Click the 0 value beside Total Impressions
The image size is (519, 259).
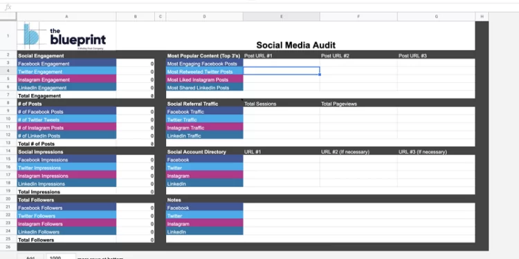[136, 191]
